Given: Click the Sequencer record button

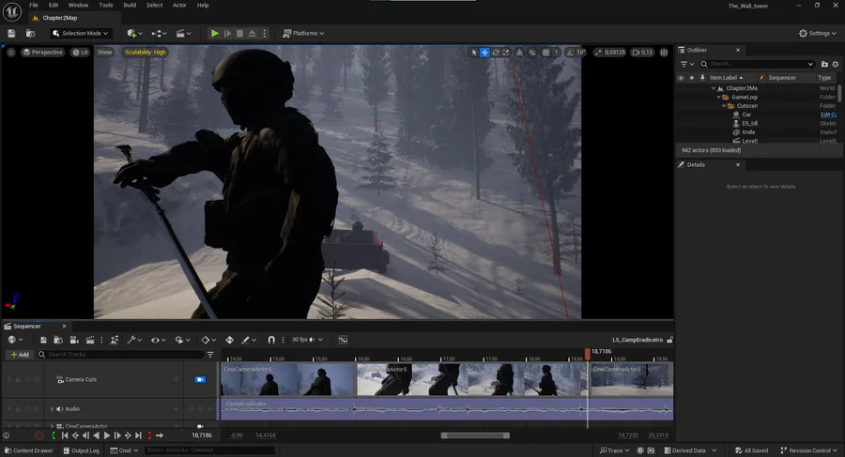Looking at the screenshot, I should tap(38, 435).
